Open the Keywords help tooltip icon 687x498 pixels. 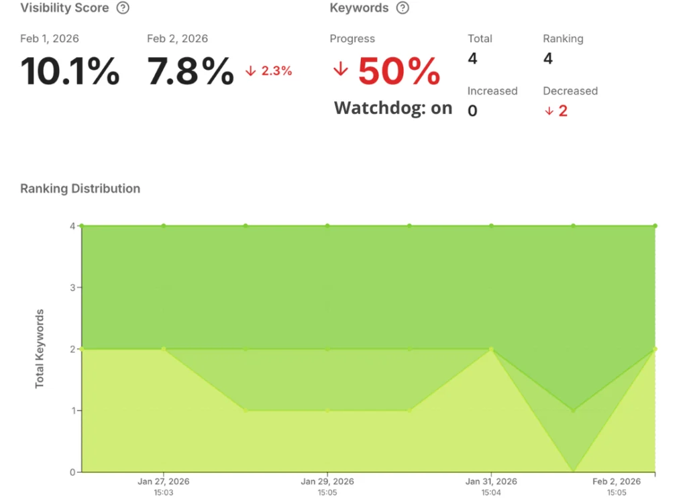(403, 9)
